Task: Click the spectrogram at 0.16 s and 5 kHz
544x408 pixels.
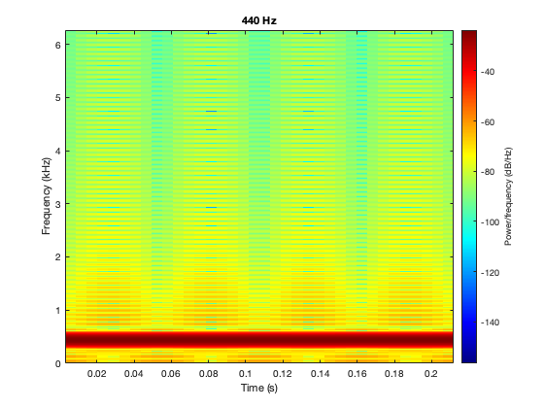Action: 357,98
